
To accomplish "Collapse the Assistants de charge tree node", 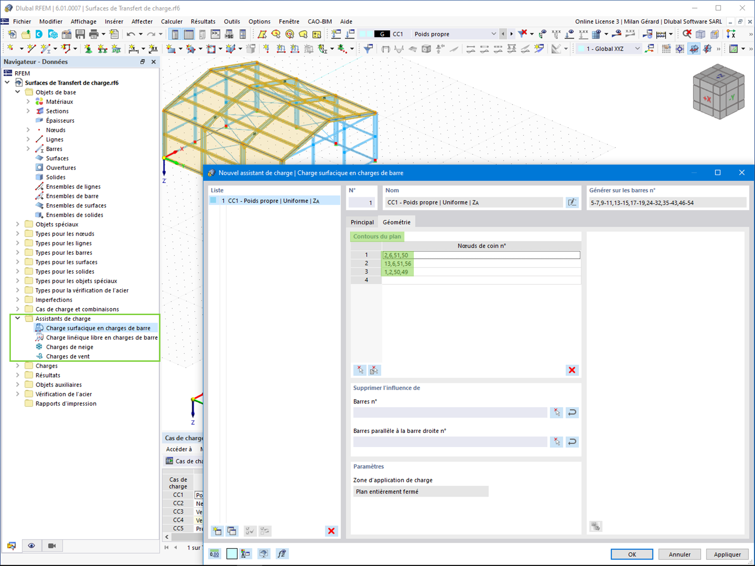I will pyautogui.click(x=18, y=318).
